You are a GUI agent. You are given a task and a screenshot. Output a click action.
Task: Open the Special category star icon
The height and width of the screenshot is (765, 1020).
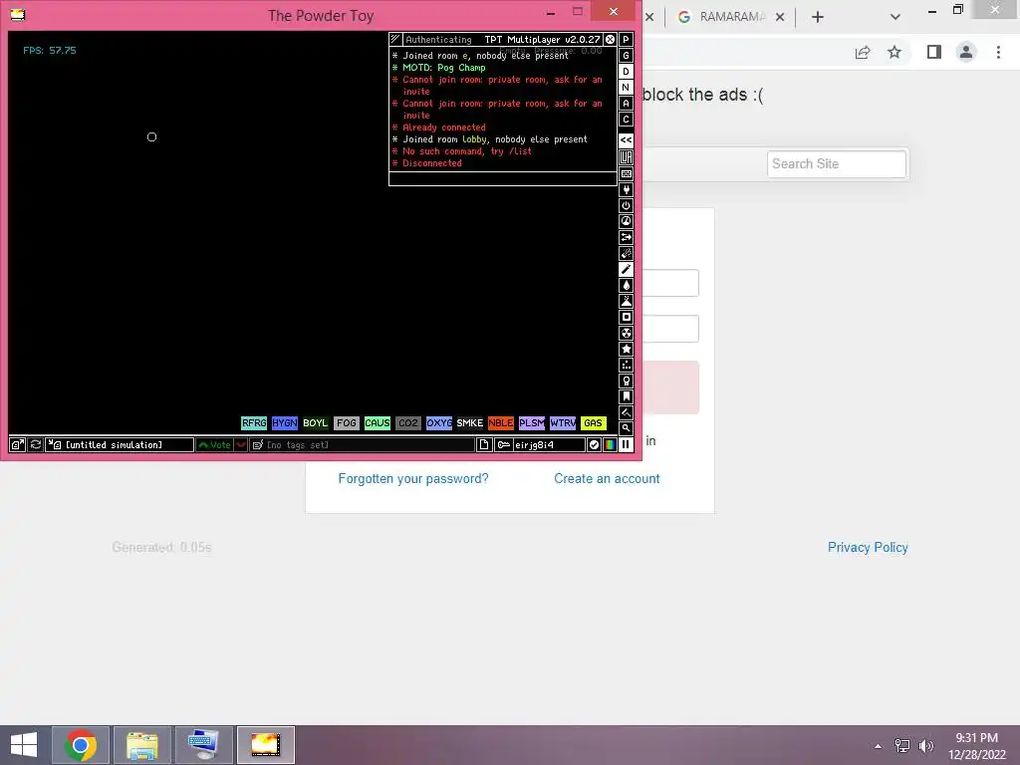(626, 350)
